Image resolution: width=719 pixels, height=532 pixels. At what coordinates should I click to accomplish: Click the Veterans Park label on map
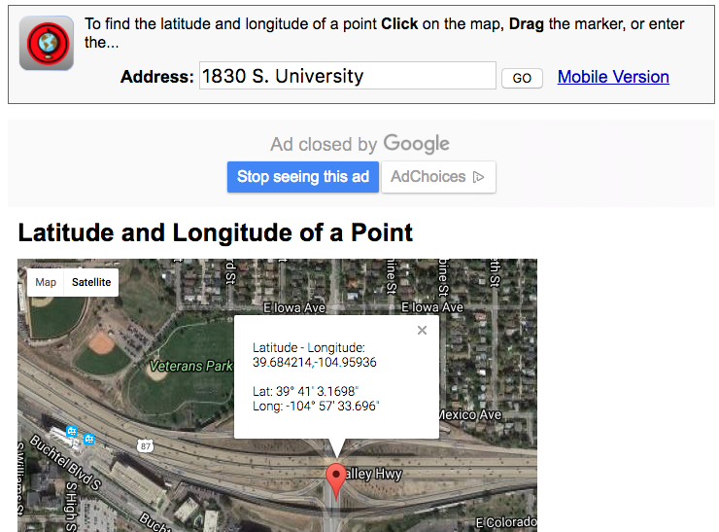click(x=190, y=367)
